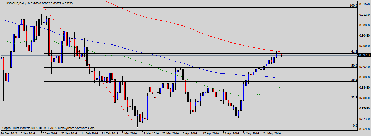Click the latest red candle at the chart's right edge
Image resolution: width=371 pixels, height=136 pixels.
281,55
